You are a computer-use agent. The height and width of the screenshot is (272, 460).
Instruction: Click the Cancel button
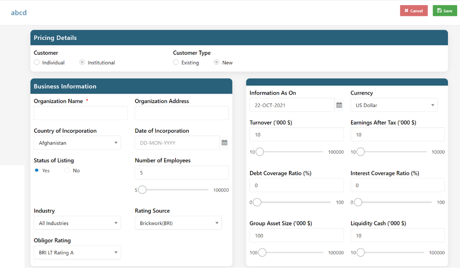coord(414,11)
